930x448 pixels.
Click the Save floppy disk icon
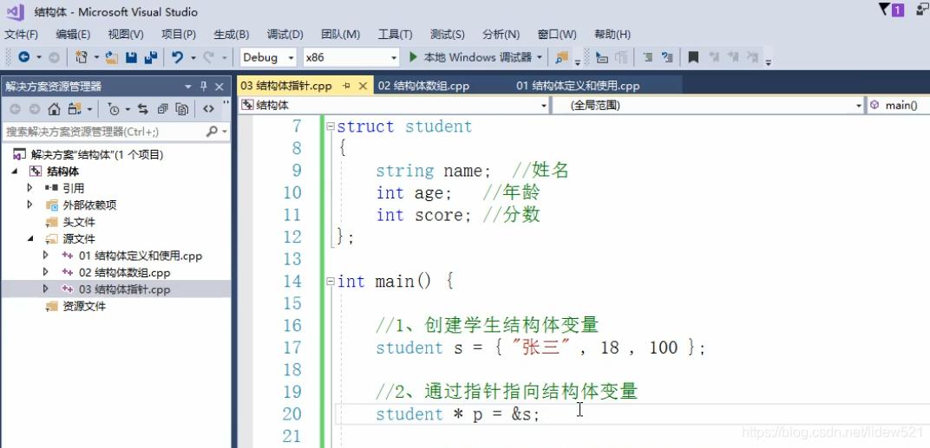coord(132,57)
